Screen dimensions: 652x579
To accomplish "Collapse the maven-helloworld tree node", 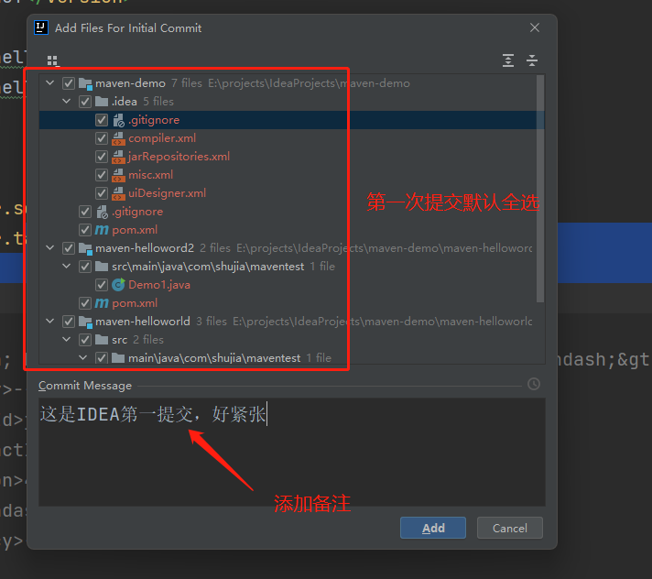I will point(49,322).
